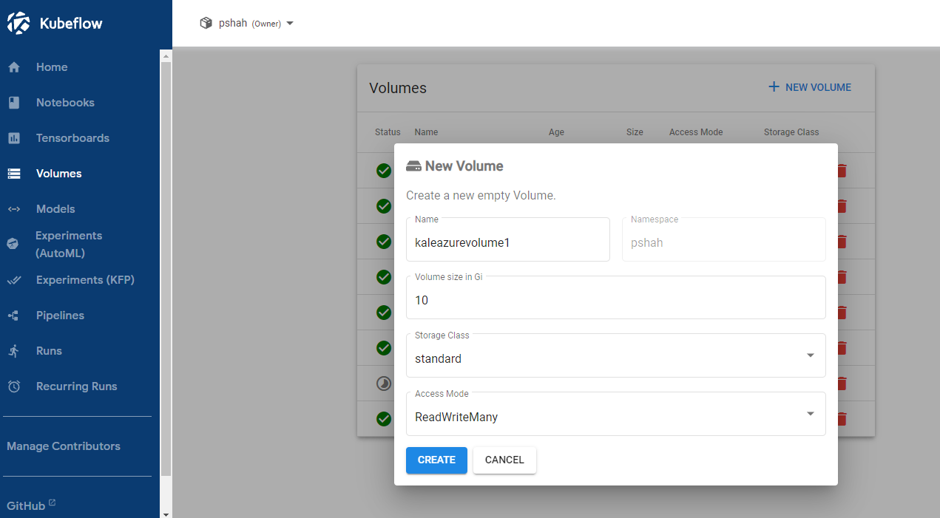
Task: Delete the top volume with the trash icon
Action: coord(841,171)
